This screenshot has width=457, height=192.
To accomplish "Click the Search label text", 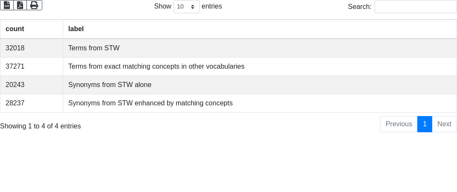I will pos(359,7).
